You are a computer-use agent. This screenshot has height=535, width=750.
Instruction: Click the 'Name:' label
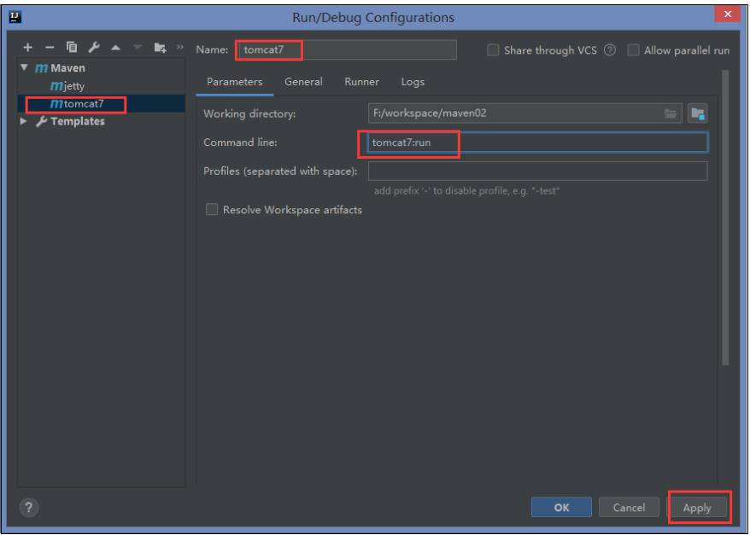[212, 49]
